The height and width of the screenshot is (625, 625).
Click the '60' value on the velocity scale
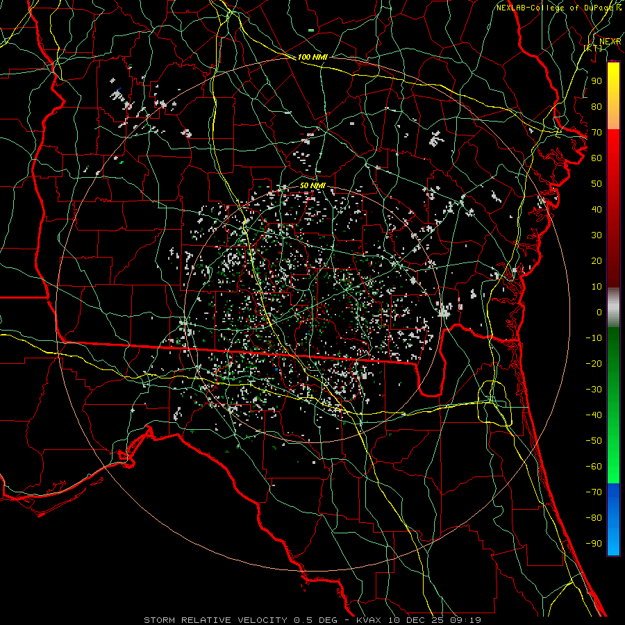pyautogui.click(x=597, y=158)
